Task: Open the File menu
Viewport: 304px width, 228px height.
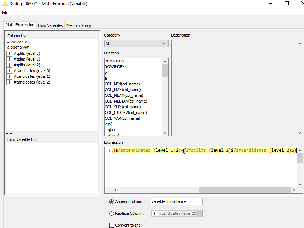Action: coord(5,13)
